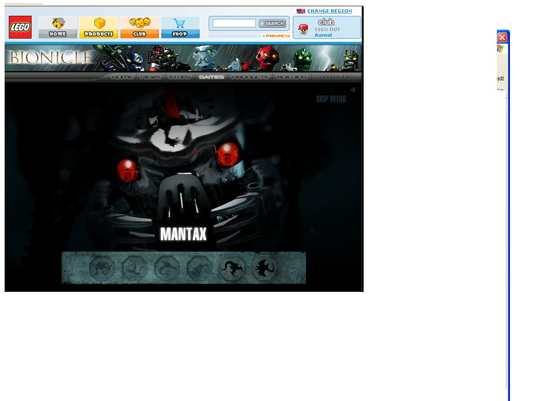
Task: Select the sixth highlighted manta ray emblem
Action: 265,268
